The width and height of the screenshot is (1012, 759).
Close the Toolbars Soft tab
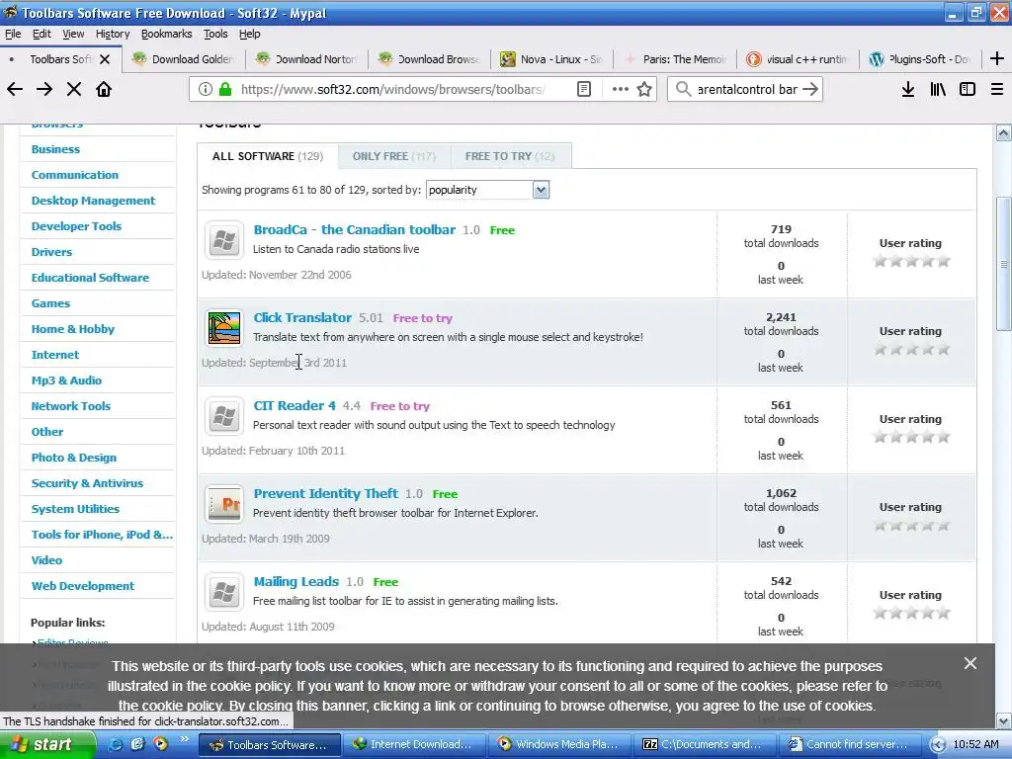[105, 59]
